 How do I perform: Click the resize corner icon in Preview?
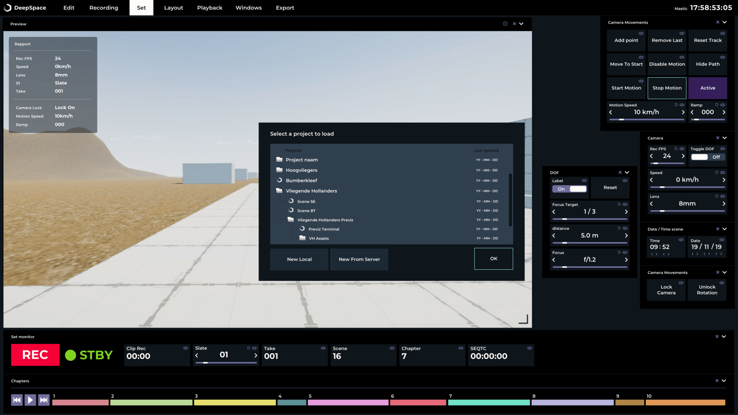523,319
